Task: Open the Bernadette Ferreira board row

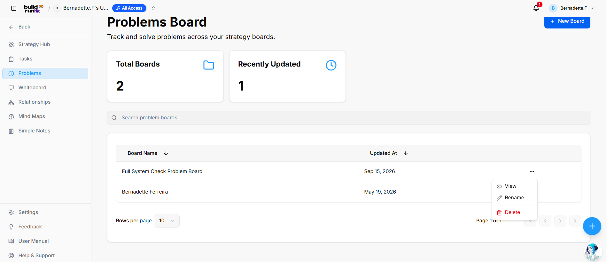Action: pyautogui.click(x=349, y=192)
